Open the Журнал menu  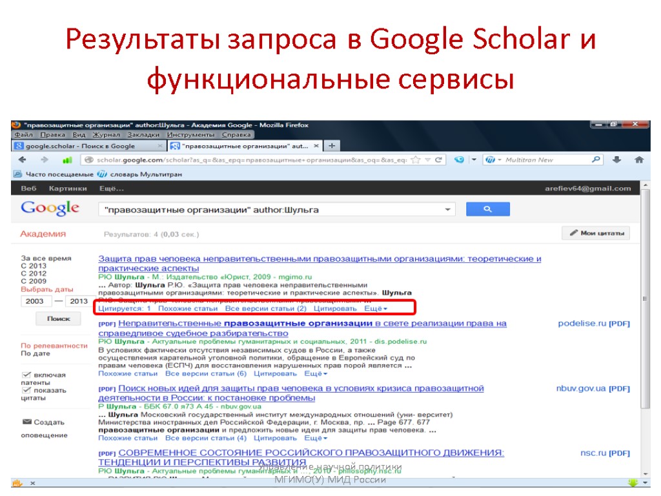coord(107,134)
